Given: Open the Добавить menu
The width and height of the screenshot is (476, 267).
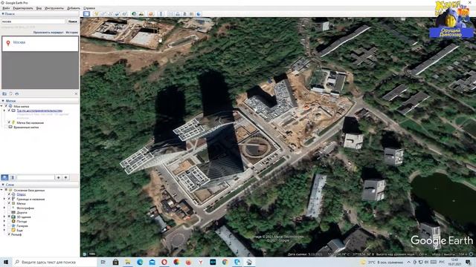Looking at the screenshot, I should pos(74,8).
